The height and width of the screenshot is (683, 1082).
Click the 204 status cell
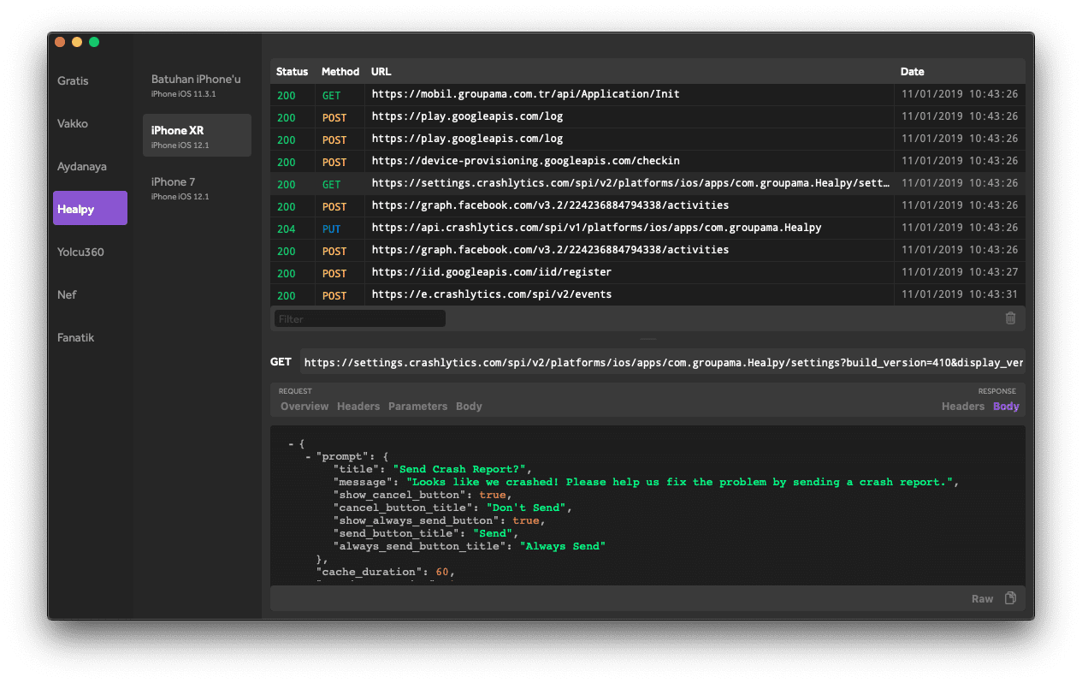pos(287,229)
